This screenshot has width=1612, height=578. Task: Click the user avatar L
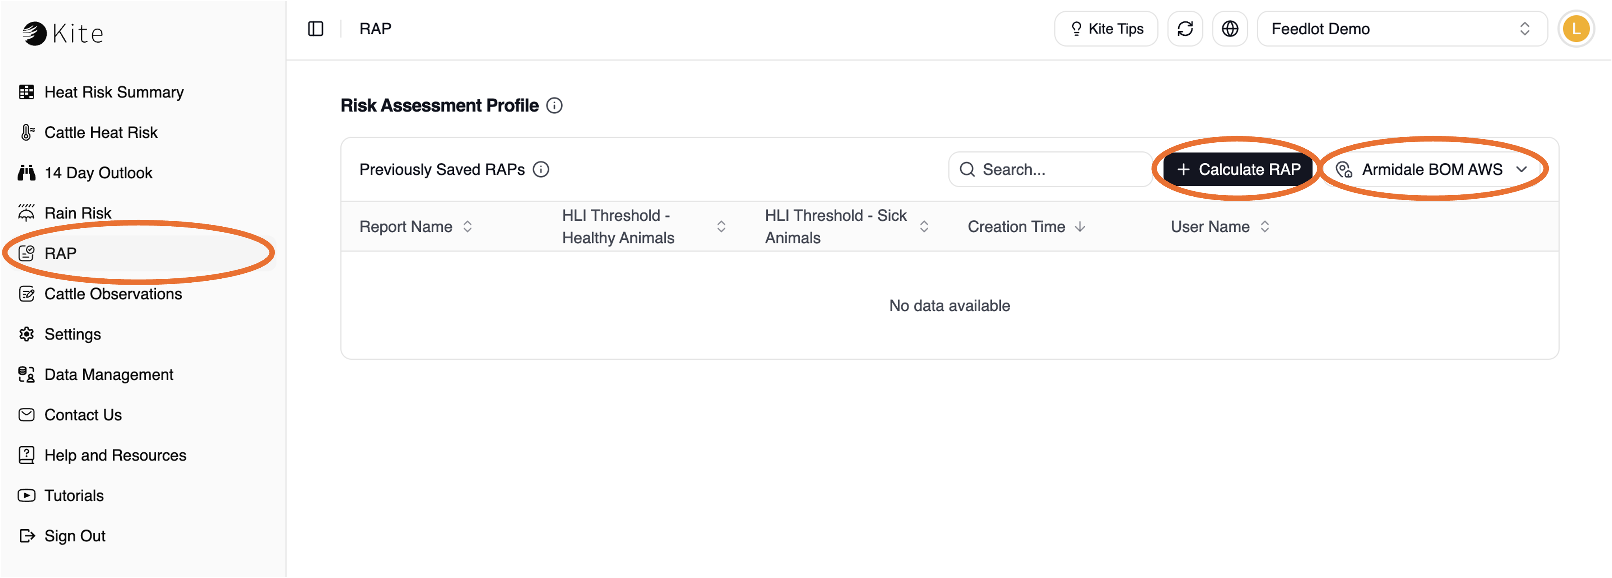[x=1576, y=29]
